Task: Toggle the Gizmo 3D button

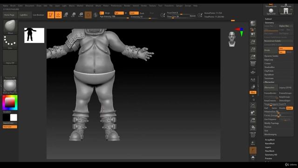Action: (88, 15)
